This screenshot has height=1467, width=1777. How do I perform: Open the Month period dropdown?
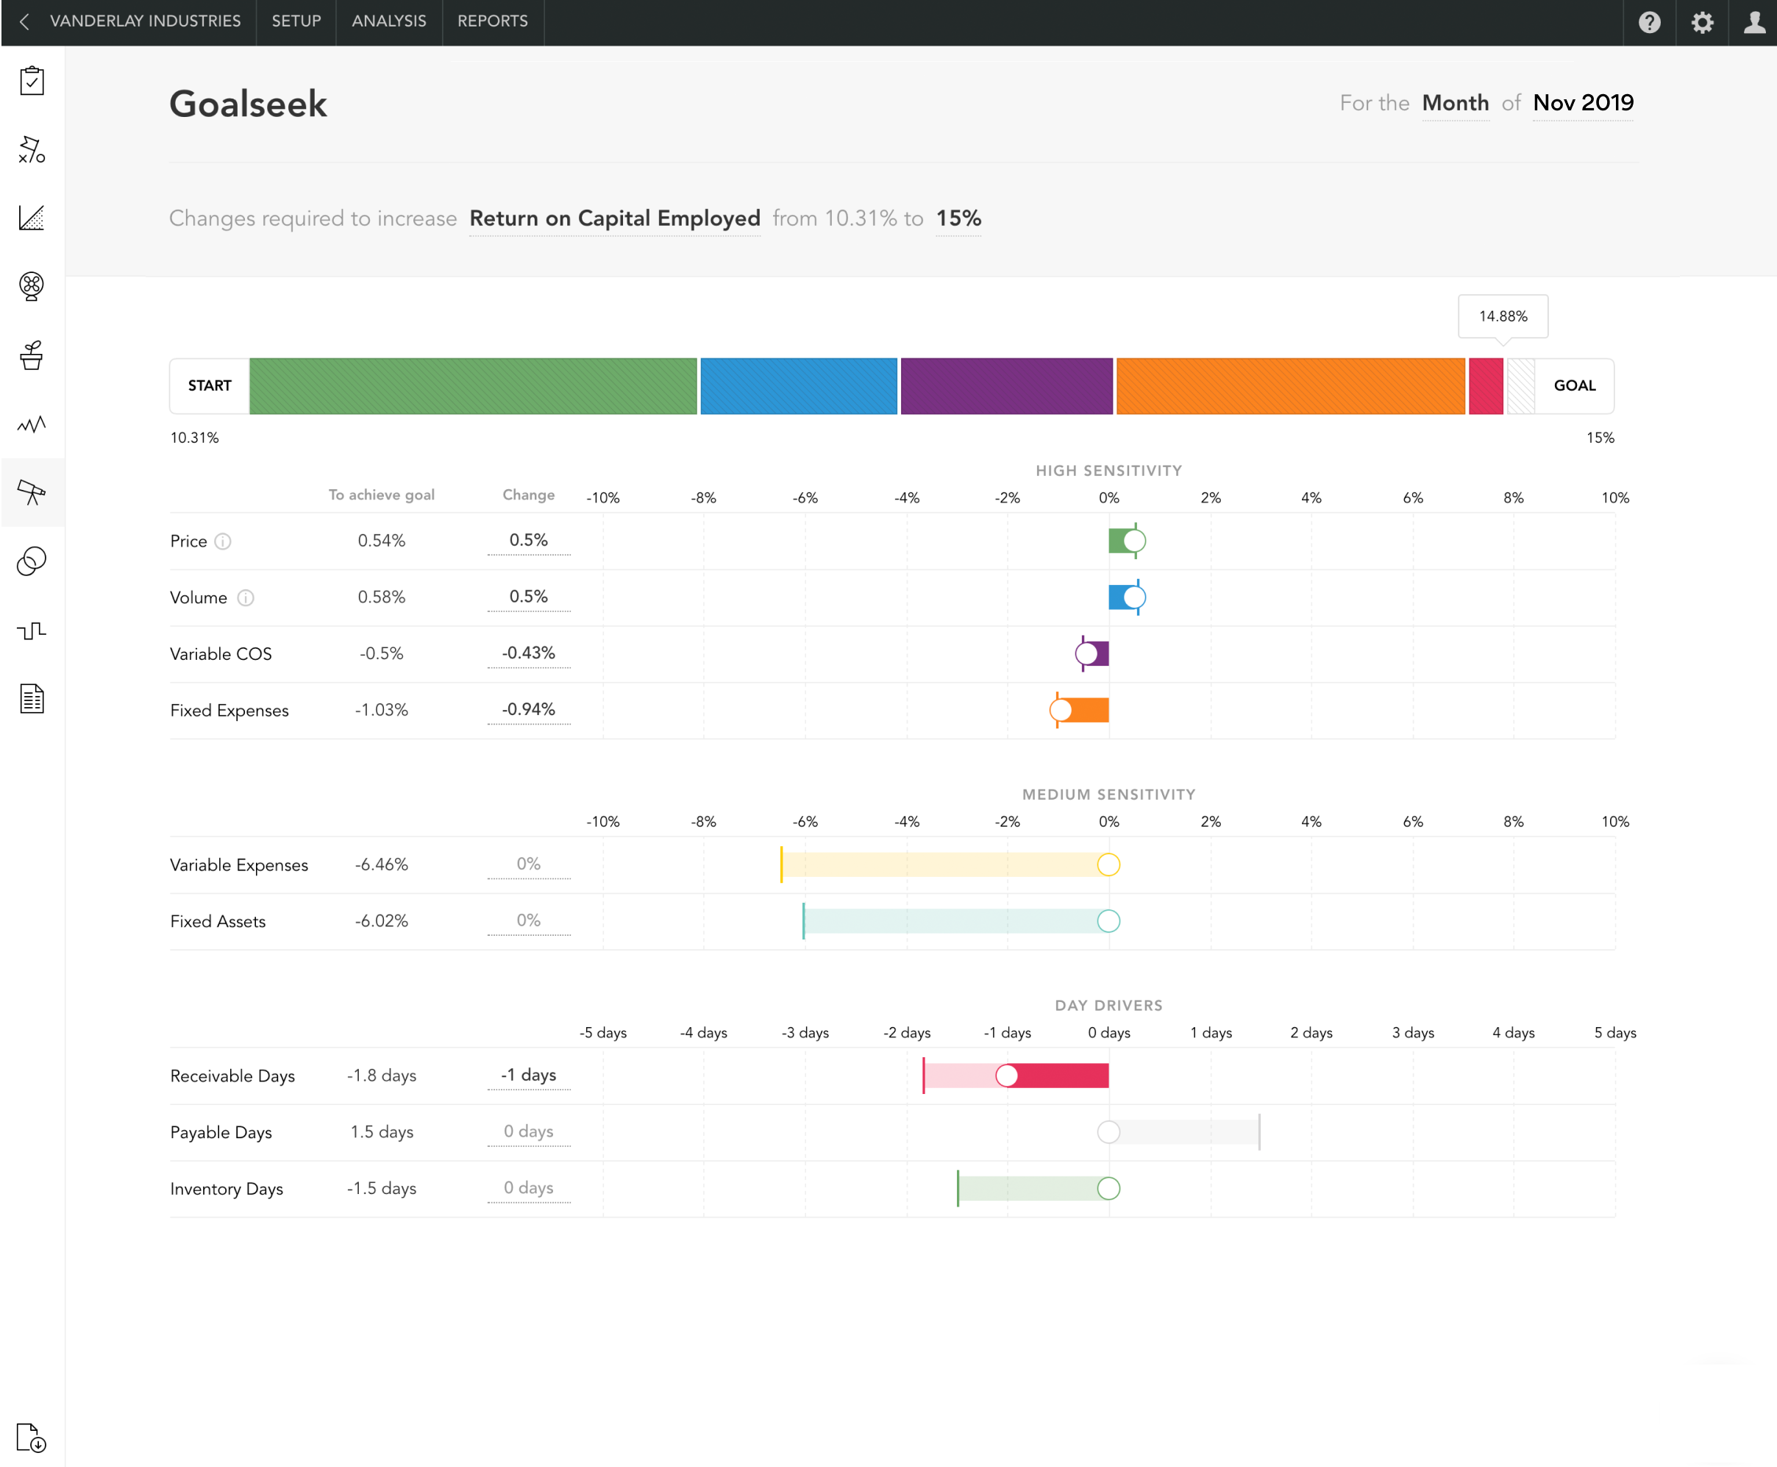click(1456, 103)
